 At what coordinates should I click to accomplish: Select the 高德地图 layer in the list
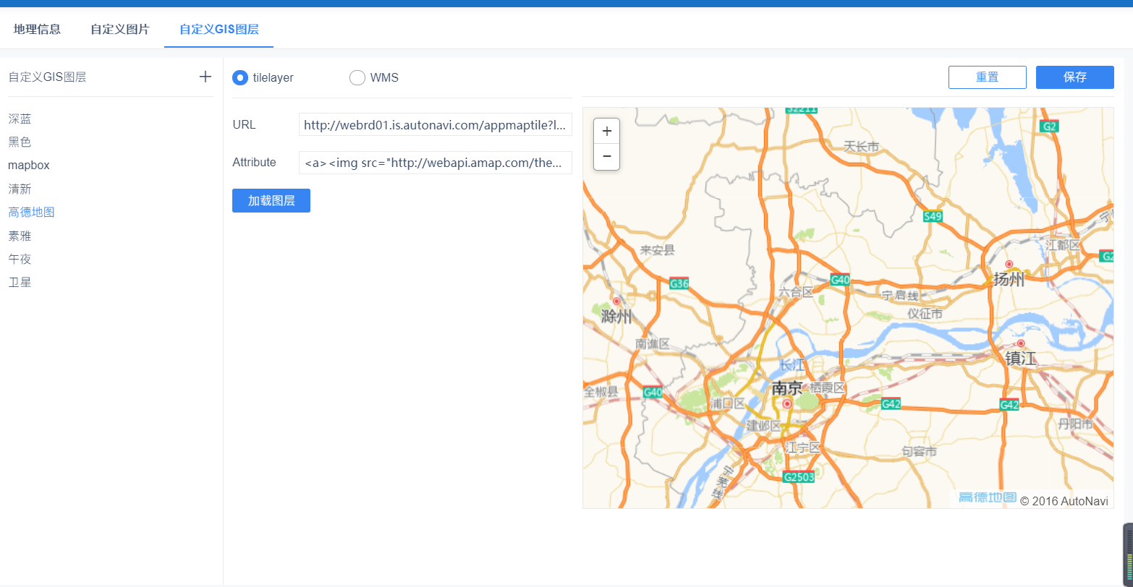(x=32, y=212)
